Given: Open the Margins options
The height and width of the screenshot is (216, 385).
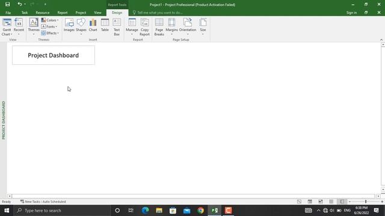Looking at the screenshot, I should [171, 26].
